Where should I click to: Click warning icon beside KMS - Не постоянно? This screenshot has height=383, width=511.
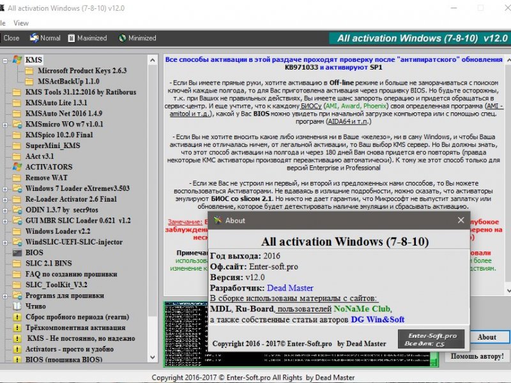pos(17,338)
